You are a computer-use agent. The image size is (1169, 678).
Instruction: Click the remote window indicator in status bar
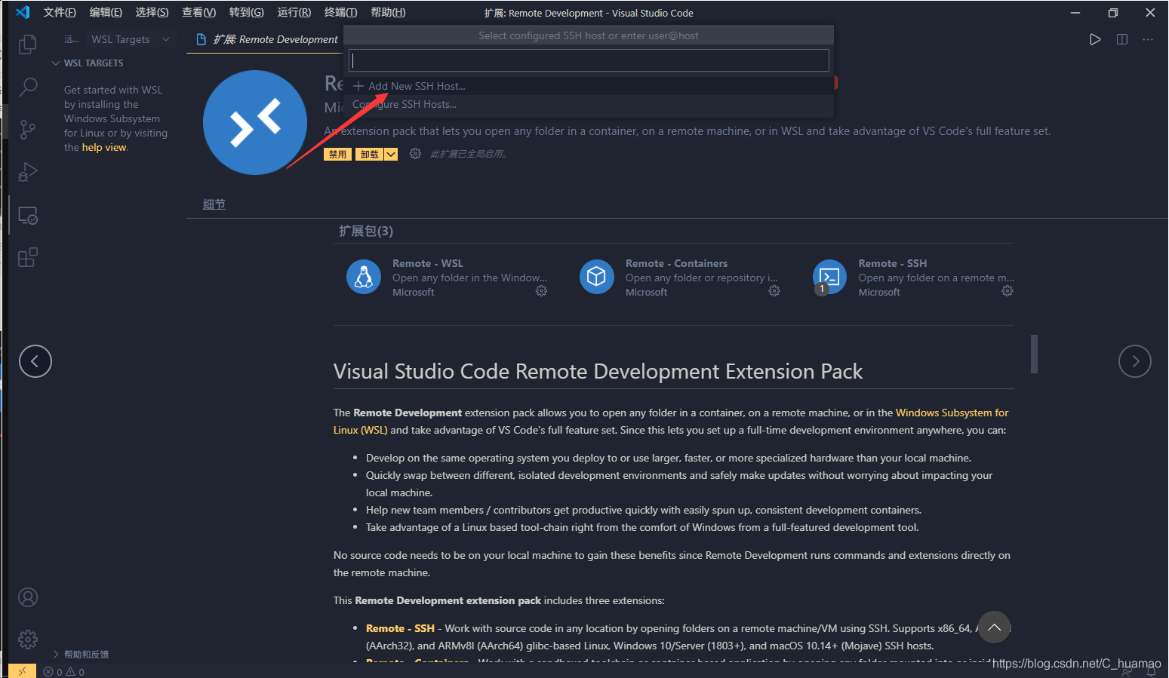[x=22, y=671]
